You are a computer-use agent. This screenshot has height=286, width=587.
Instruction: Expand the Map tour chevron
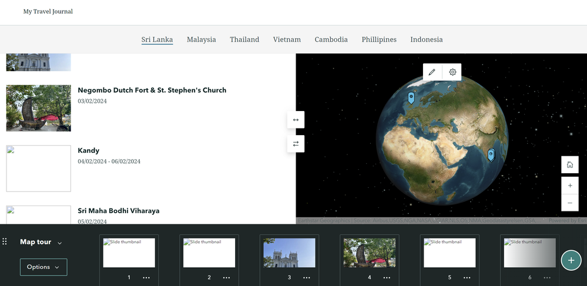pos(59,243)
